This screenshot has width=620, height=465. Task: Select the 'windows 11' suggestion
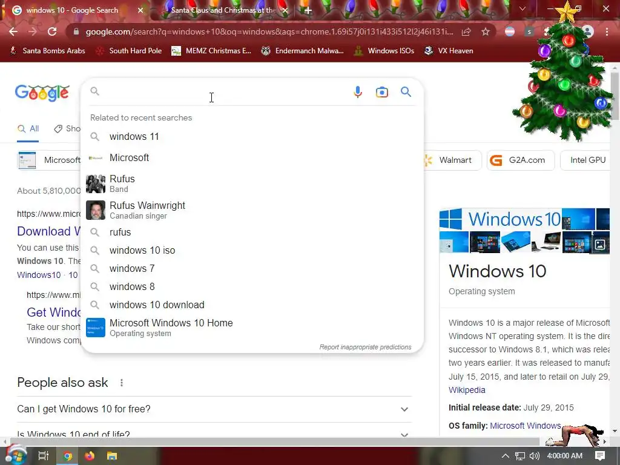(x=252, y=136)
